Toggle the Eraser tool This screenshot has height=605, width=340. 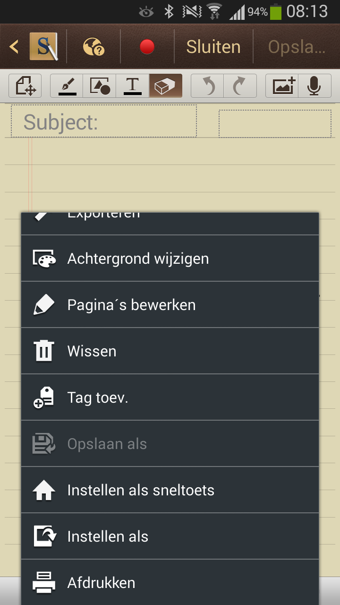(165, 86)
